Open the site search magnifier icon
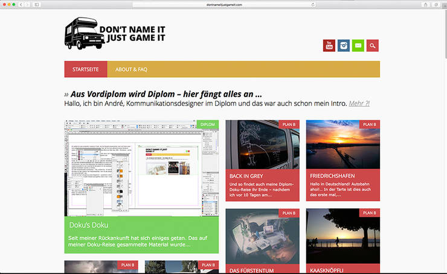 [373, 46]
